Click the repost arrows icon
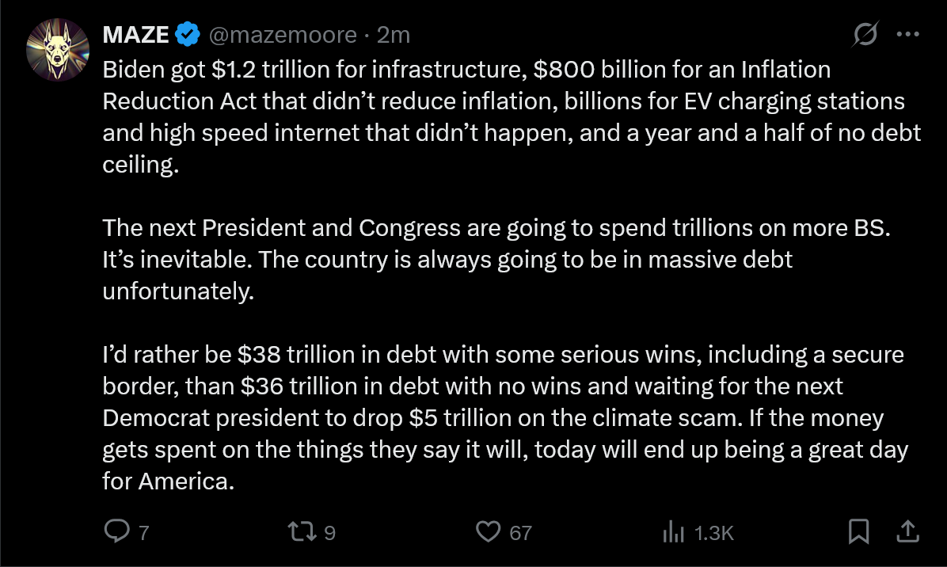The image size is (947, 567). (x=302, y=531)
